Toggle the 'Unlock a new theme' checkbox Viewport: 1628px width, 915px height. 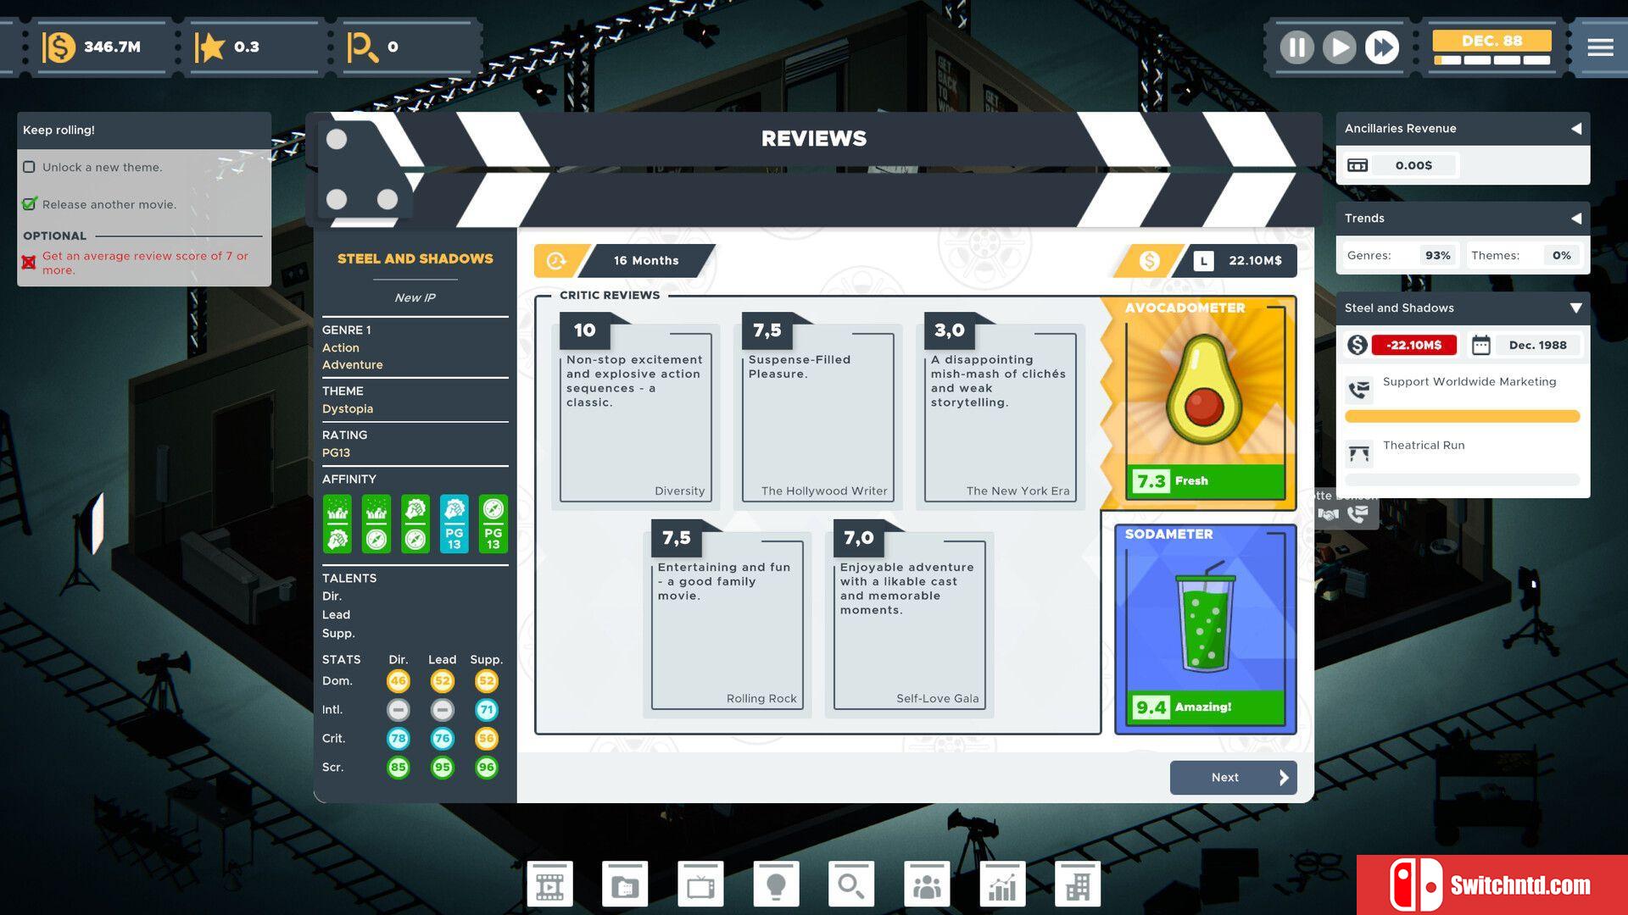click(x=29, y=167)
